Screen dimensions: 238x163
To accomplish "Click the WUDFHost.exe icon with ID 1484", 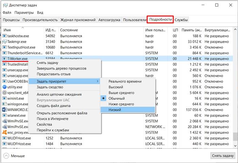I will [4, 144].
